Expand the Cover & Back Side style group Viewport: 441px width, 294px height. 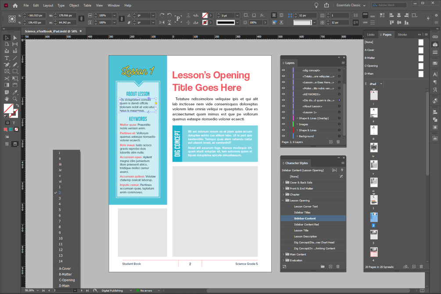pyautogui.click(x=283, y=183)
